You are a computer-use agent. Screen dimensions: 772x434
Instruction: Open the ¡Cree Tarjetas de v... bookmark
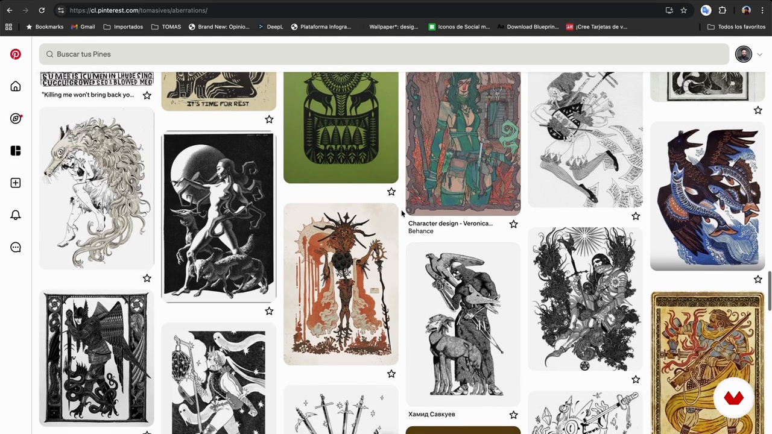(x=596, y=27)
